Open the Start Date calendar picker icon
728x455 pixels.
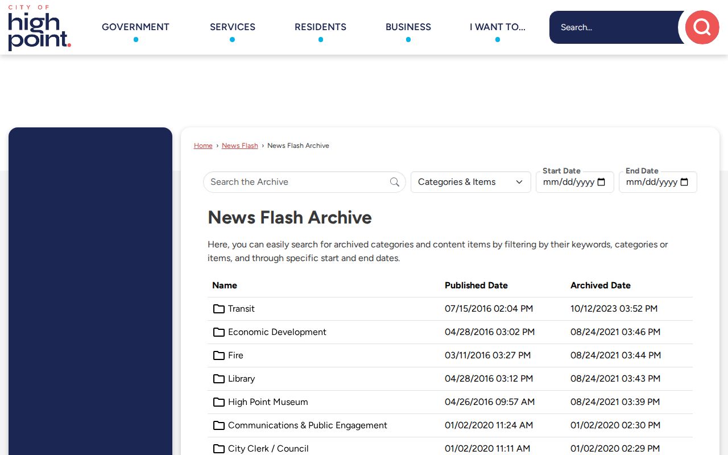[601, 182]
